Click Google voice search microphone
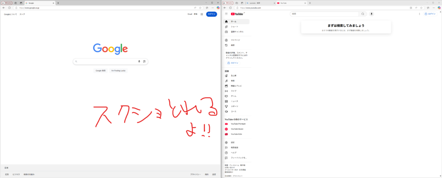 coord(139,61)
